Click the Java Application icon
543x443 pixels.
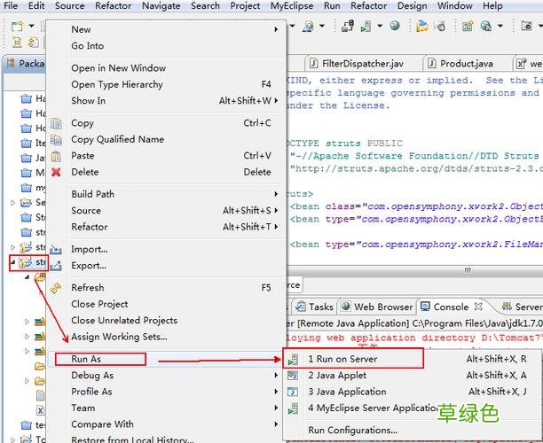click(x=293, y=392)
